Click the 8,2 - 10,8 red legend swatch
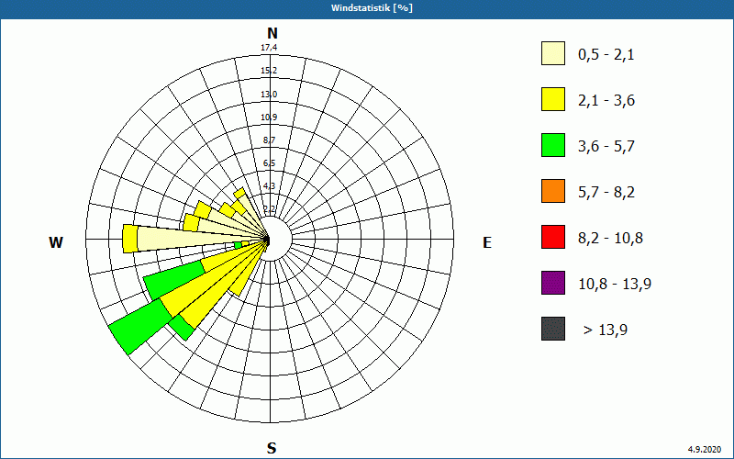This screenshot has height=459, width=734. pyautogui.click(x=553, y=237)
